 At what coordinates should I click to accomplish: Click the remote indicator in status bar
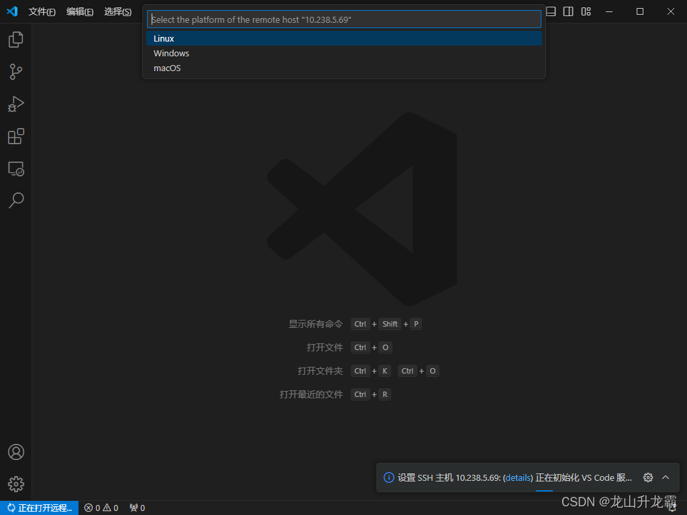tap(39, 508)
